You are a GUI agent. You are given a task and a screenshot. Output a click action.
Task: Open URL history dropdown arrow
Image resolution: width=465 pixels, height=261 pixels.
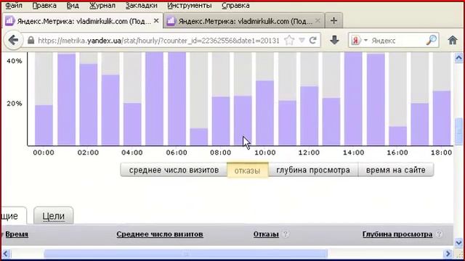coord(302,41)
